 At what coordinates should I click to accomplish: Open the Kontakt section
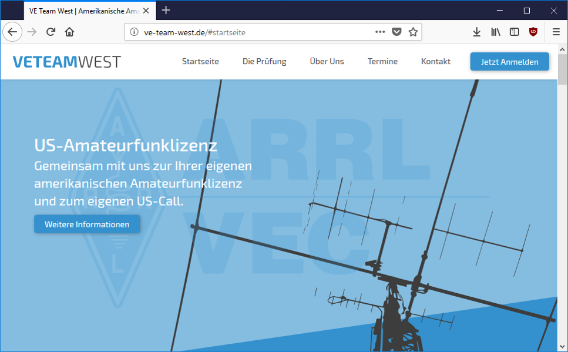436,62
